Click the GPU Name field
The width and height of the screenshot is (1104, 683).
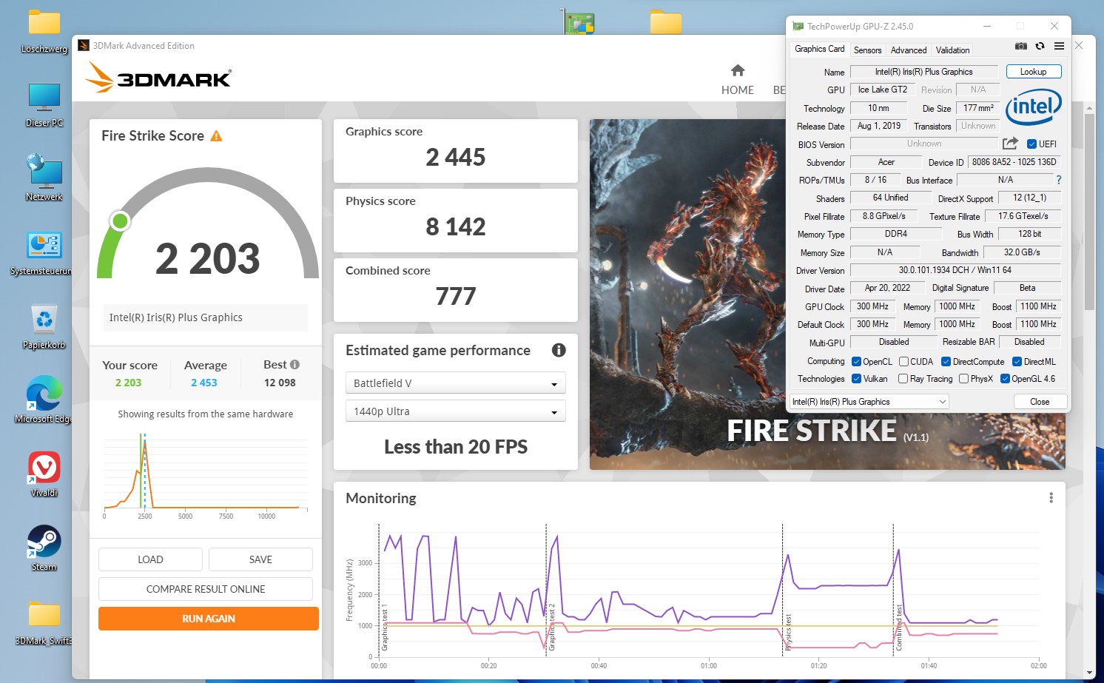923,72
